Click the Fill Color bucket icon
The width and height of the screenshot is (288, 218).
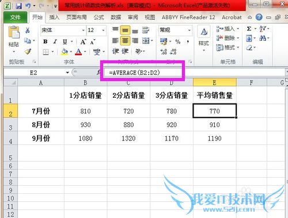[x=65, y=52]
